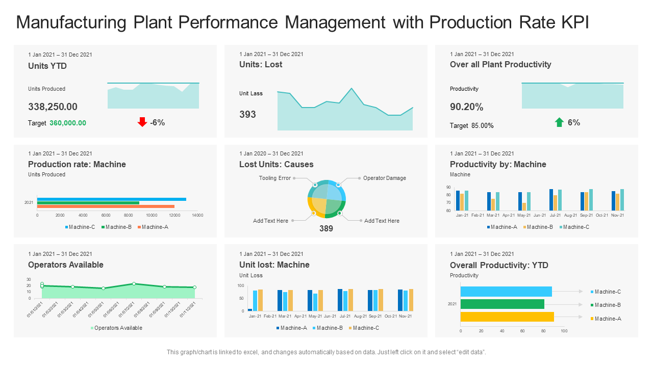Select the 90.20% productivity value
The image size is (653, 367).
[x=466, y=107]
